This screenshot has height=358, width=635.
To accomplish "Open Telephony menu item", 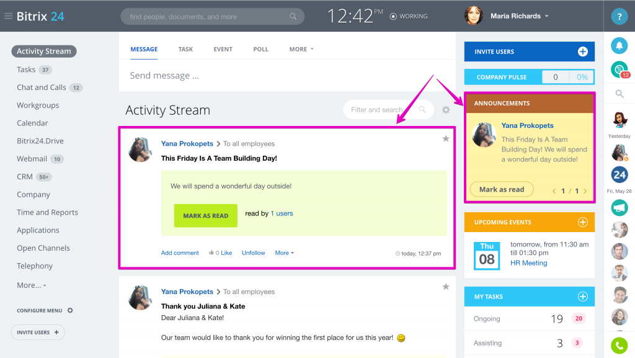I will (35, 266).
